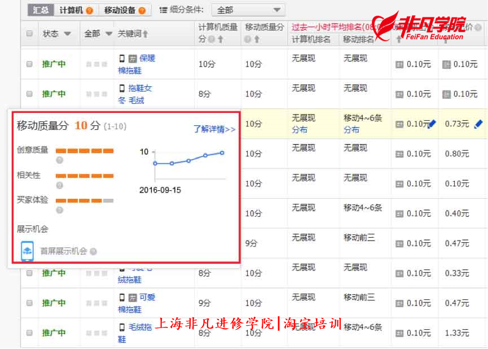Expand the 全部 column filter dropdown

(x=109, y=34)
